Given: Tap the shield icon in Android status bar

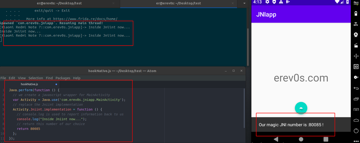Looking at the screenshot, I should [x=274, y=2].
